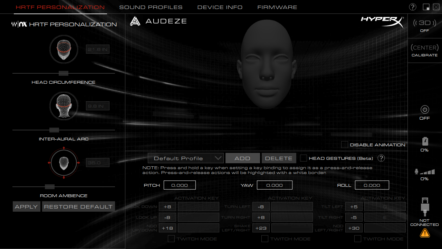The height and width of the screenshot is (249, 442).
Task: Click the Pitch value field
Action: pyautogui.click(x=180, y=185)
